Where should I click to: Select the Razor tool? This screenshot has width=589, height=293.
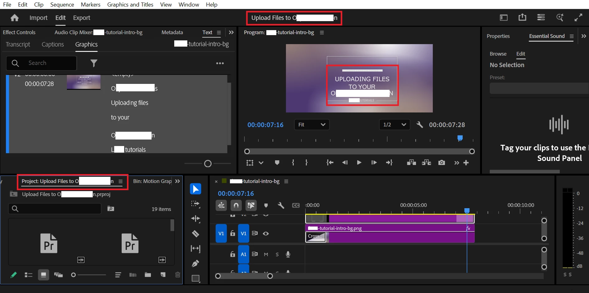[x=195, y=234]
